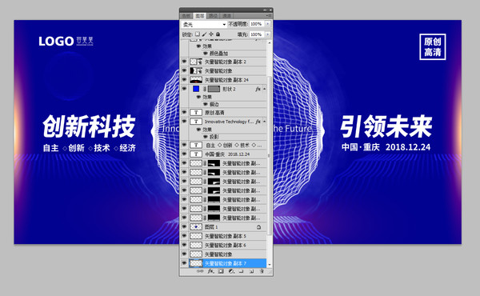This screenshot has width=480, height=296.
Task: Hide the 矢量智能对象 副本 24 layer
Action: (184, 79)
